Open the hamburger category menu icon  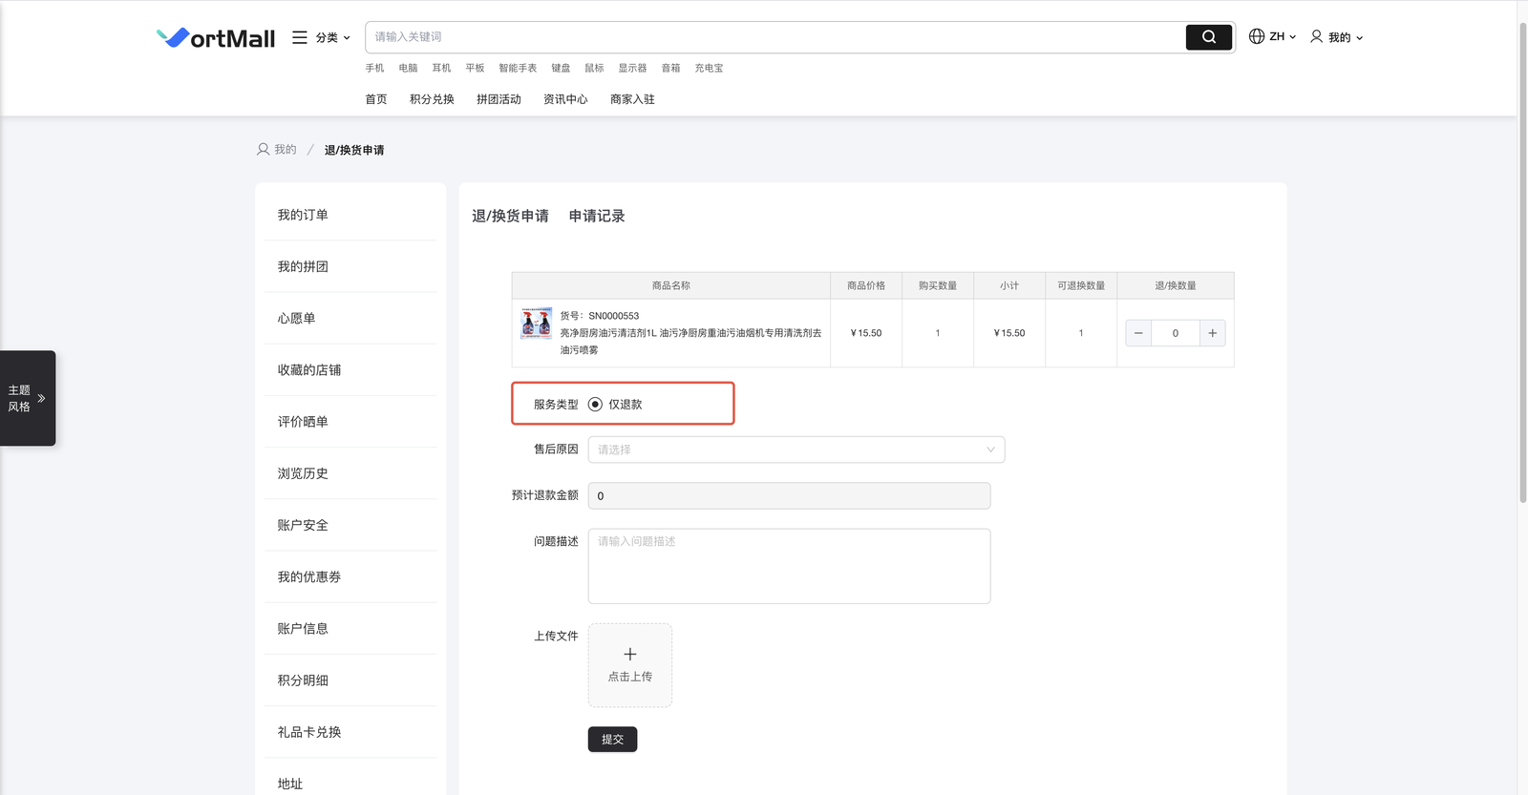coord(300,37)
